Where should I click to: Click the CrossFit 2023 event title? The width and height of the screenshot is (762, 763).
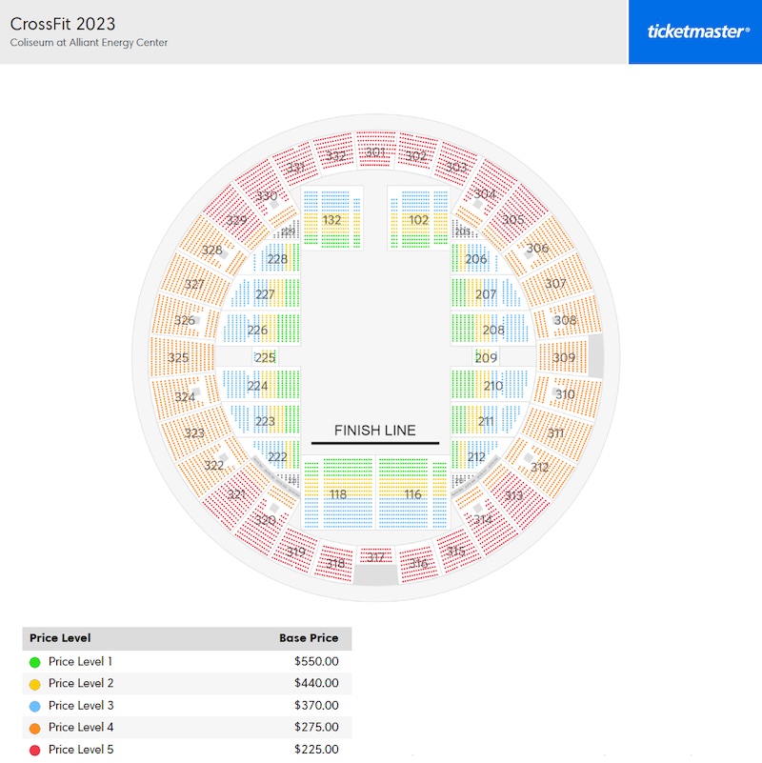click(63, 25)
